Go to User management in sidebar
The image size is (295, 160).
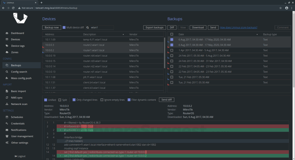coord(22,136)
